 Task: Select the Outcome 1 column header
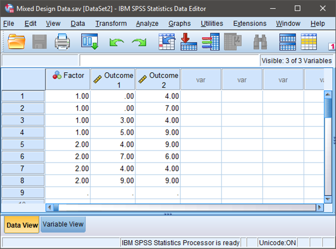[113, 79]
